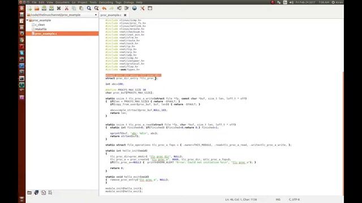Click the Save As toolbar icon
Image resolution: width=362 pixels, height=203 pixels.
(51, 8)
